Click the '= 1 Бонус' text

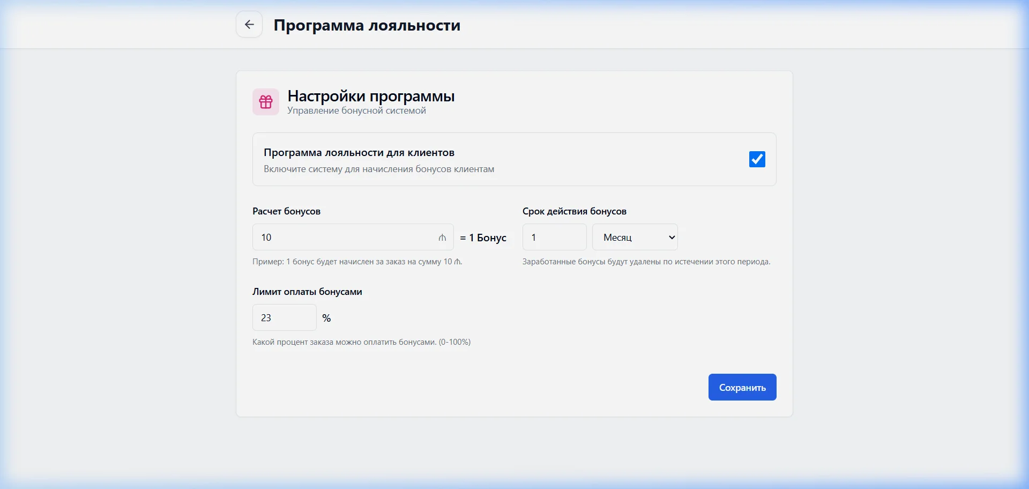click(483, 238)
